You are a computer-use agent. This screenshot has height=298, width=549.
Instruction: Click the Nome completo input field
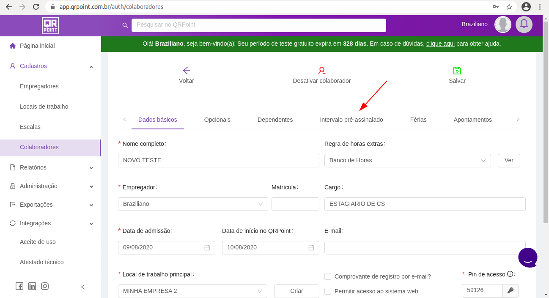[x=218, y=161]
